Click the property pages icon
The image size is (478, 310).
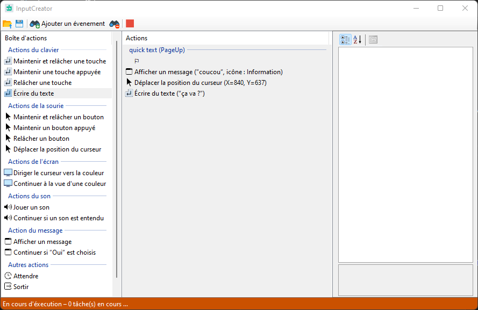coord(373,39)
